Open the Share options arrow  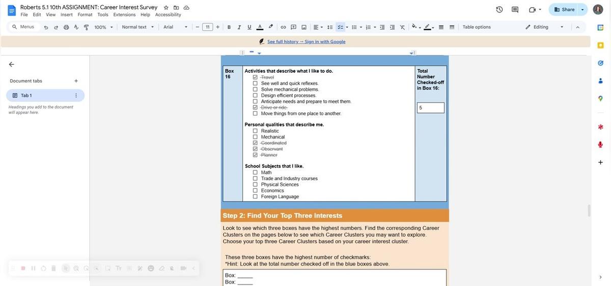[x=582, y=10]
